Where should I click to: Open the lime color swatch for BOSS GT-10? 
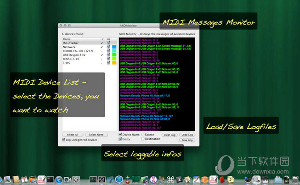(x=114, y=59)
